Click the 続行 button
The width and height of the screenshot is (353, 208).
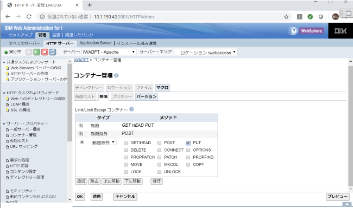(157, 181)
